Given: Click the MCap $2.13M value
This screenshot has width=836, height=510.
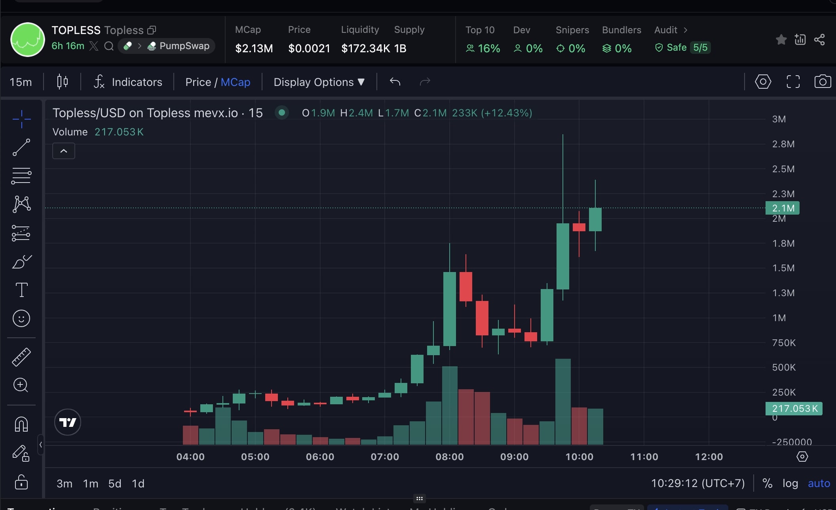Looking at the screenshot, I should point(254,48).
